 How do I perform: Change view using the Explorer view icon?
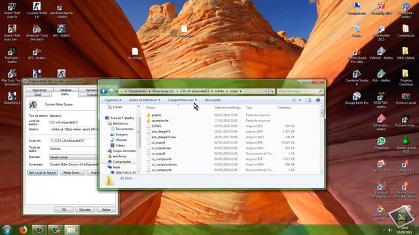point(294,100)
